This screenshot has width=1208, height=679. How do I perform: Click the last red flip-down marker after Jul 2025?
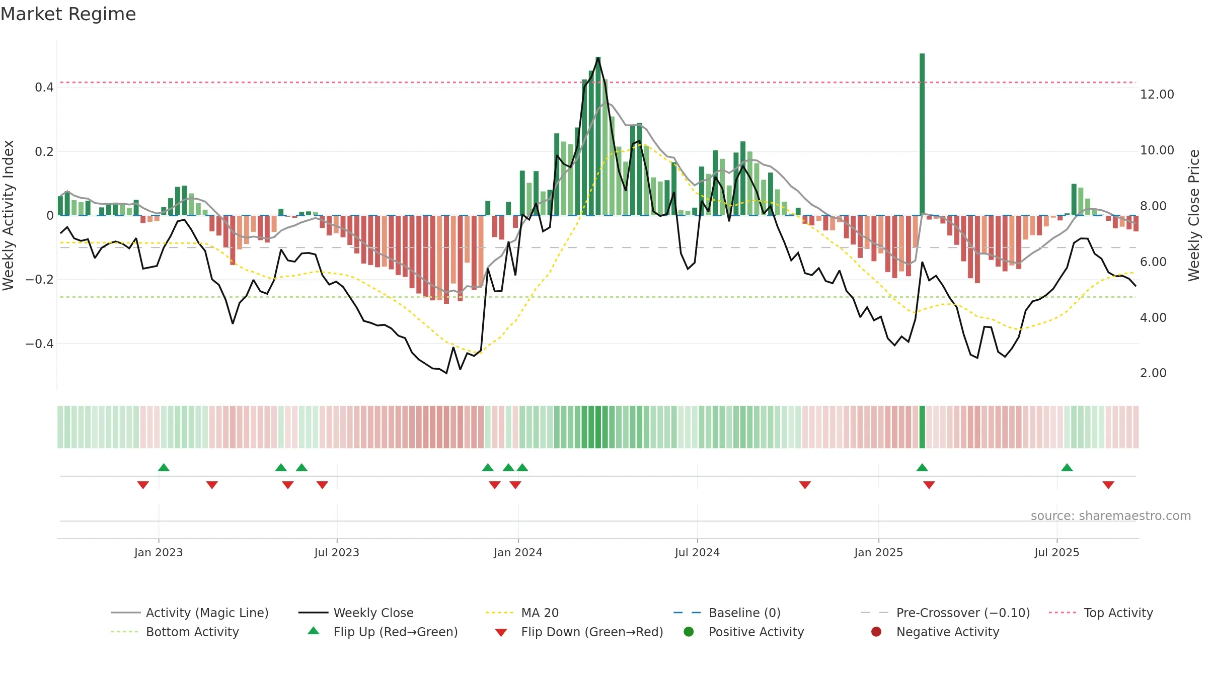point(1108,485)
